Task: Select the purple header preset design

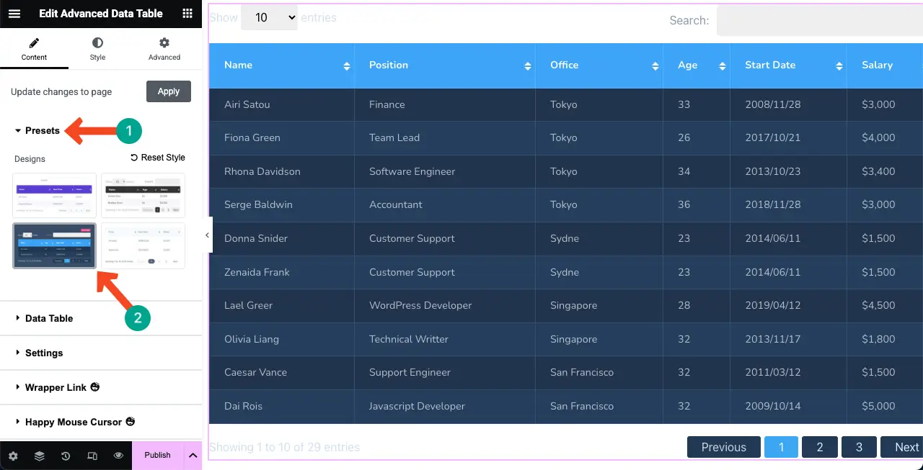Action: [55, 195]
